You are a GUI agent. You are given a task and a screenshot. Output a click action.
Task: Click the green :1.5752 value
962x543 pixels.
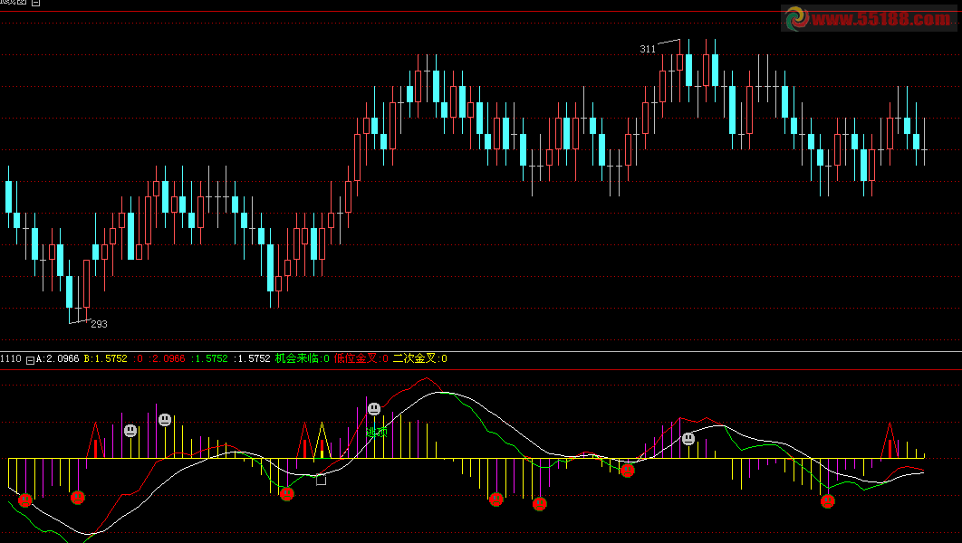209,358
